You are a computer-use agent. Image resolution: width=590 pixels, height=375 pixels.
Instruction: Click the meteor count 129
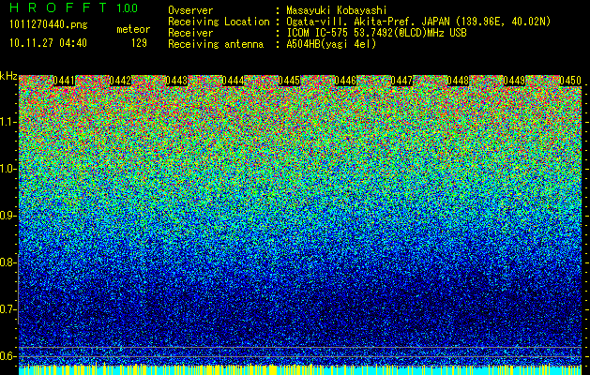[139, 43]
